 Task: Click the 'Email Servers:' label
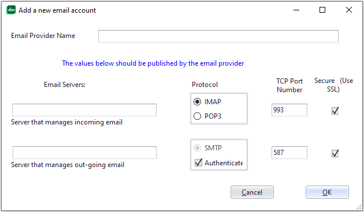65,85
